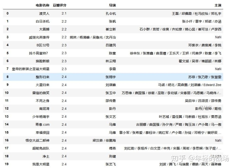
Task: Click the directors cell for 戚继光英雄传
Action: 93,37
